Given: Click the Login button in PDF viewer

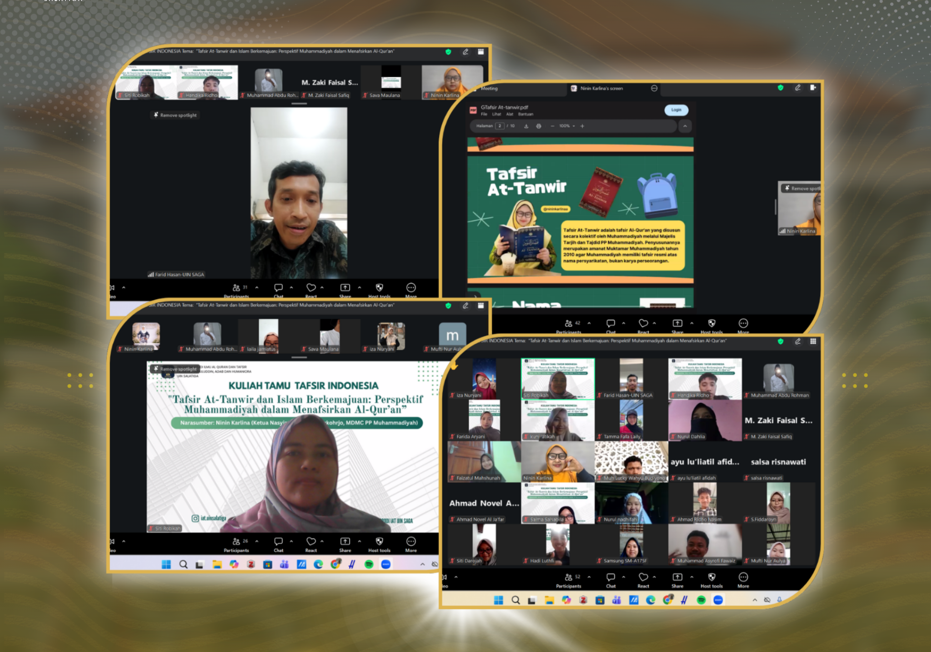Looking at the screenshot, I should (676, 110).
